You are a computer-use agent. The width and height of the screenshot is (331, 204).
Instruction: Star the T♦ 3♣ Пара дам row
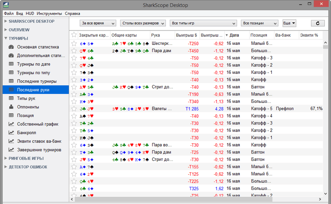(74, 152)
